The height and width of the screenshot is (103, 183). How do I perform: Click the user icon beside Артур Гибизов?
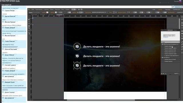pyautogui.click(x=3, y=55)
